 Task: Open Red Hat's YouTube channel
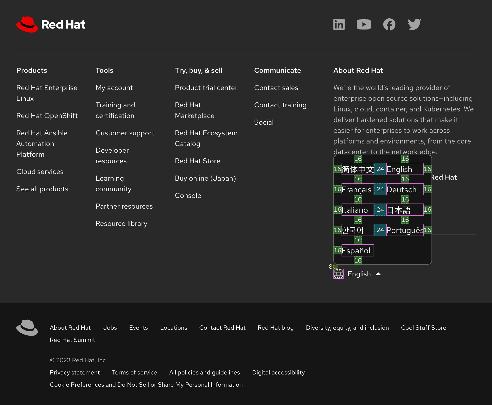364,24
